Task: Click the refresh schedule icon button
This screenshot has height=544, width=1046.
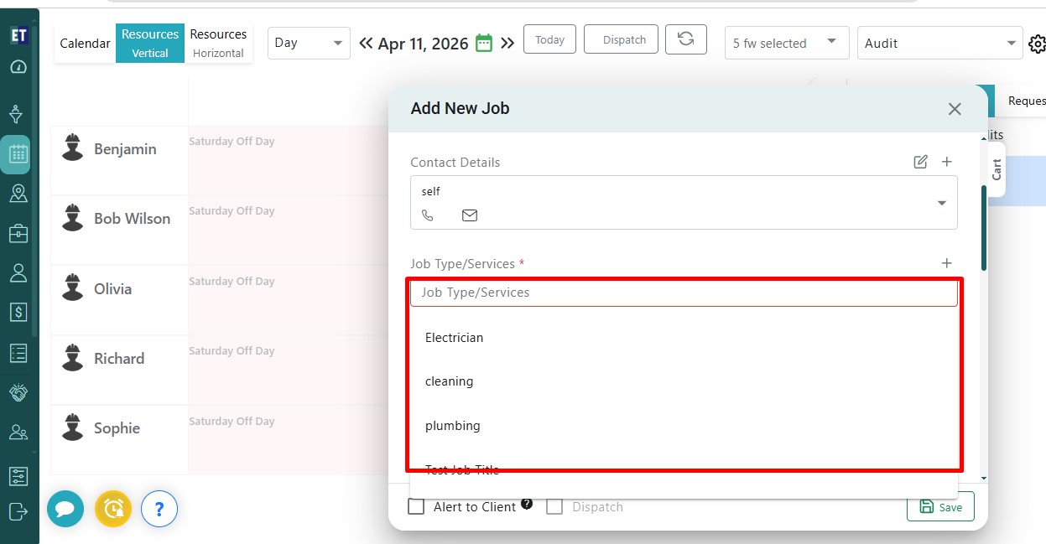Action: coord(685,40)
